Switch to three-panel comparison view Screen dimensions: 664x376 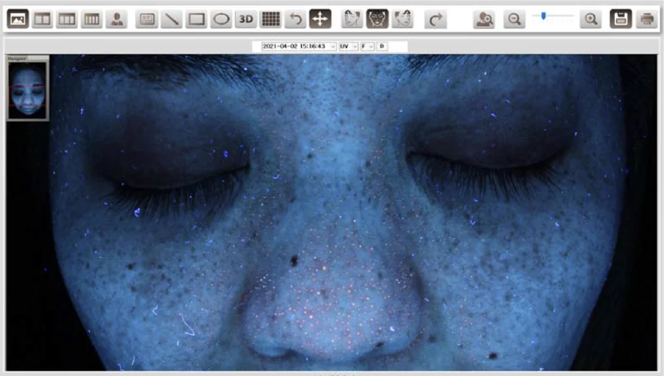tap(67, 19)
